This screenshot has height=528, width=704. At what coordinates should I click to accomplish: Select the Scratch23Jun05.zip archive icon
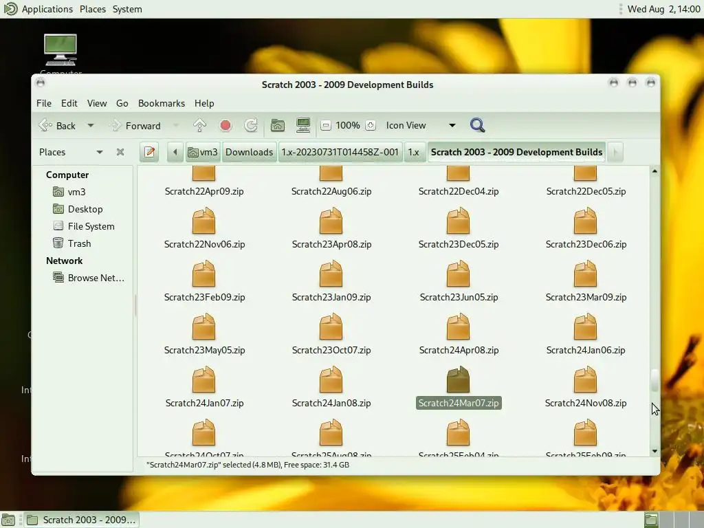tap(459, 274)
